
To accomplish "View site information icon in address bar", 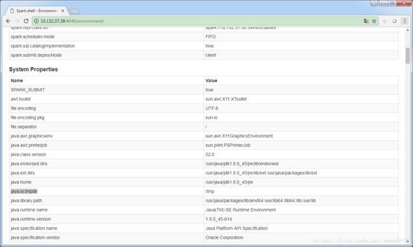I will coord(36,21).
